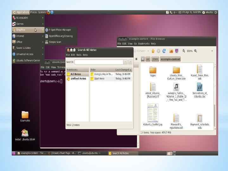Open View menu in Terminal window
This screenshot has height=171, width=228.
point(54,67)
